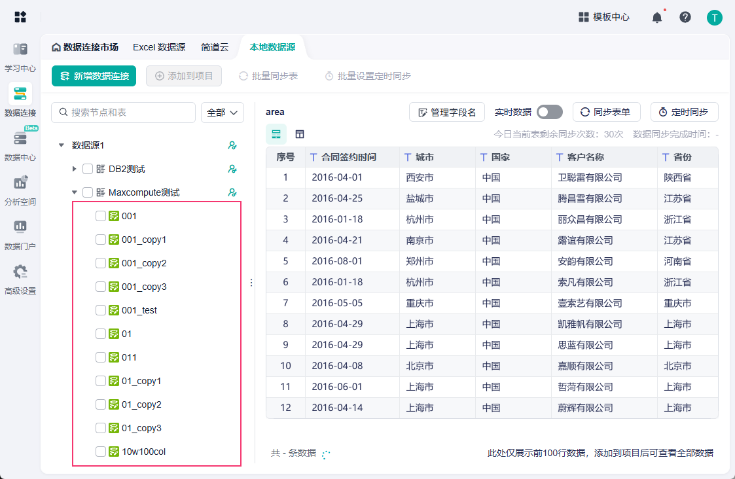This screenshot has height=479, width=735.
Task: Check the 011 table checkbox
Action: pos(100,357)
